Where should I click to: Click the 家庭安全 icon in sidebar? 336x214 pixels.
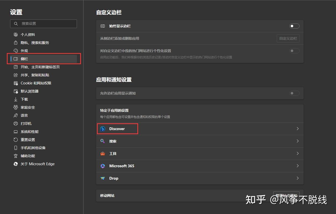(x=15, y=107)
